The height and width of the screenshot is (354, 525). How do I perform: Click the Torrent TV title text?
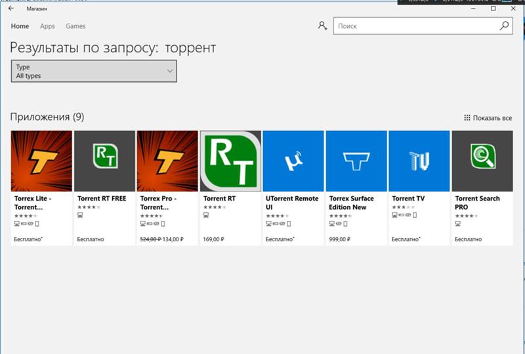click(408, 199)
